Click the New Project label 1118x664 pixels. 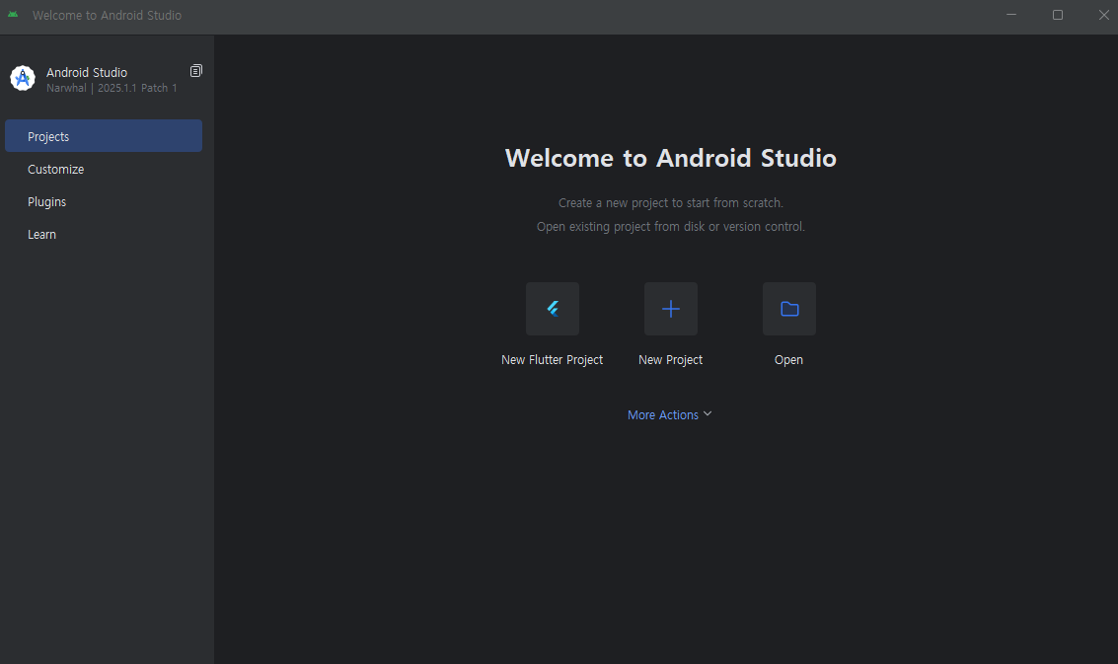[x=670, y=359]
